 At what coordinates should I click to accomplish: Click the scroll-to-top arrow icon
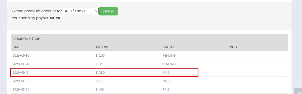pos(298,91)
